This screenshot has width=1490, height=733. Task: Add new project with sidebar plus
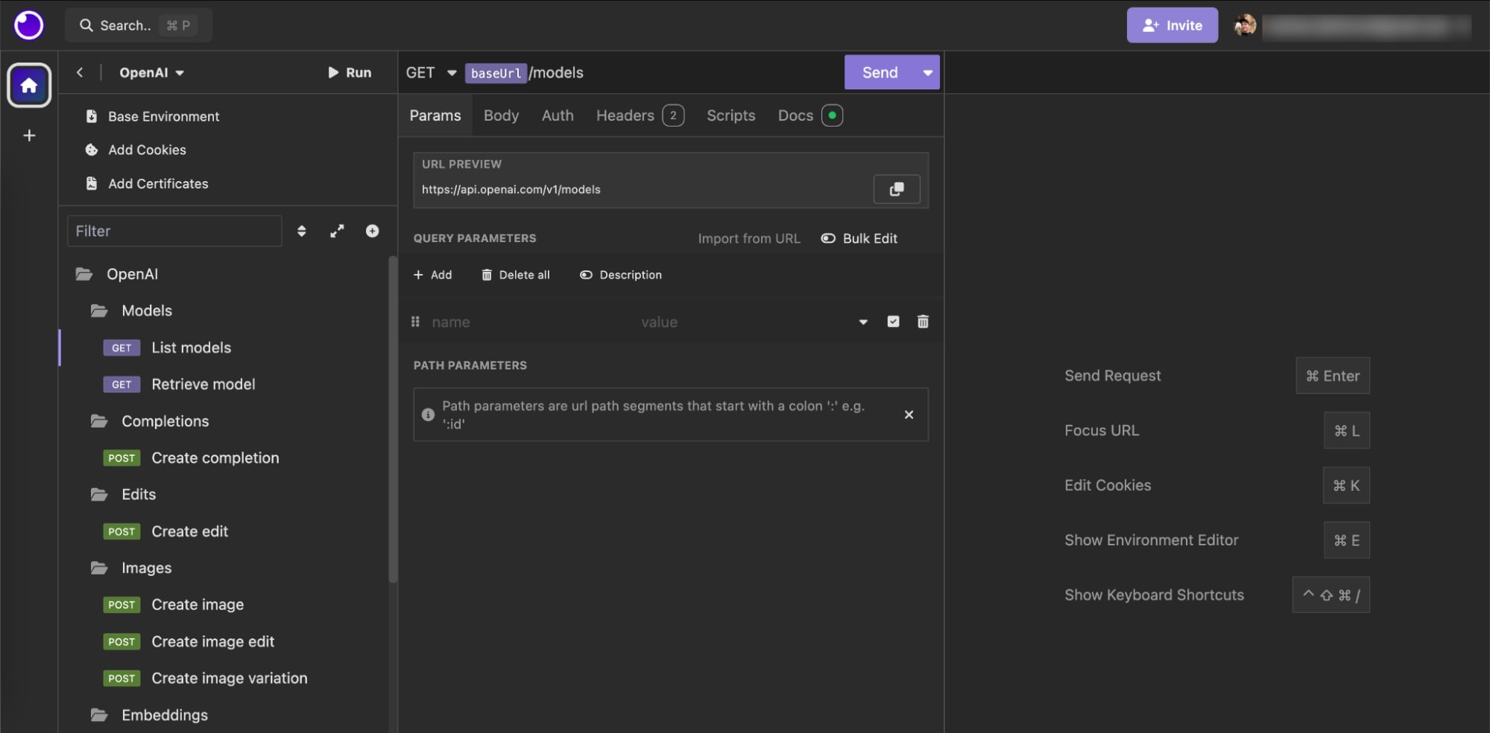pyautogui.click(x=29, y=136)
